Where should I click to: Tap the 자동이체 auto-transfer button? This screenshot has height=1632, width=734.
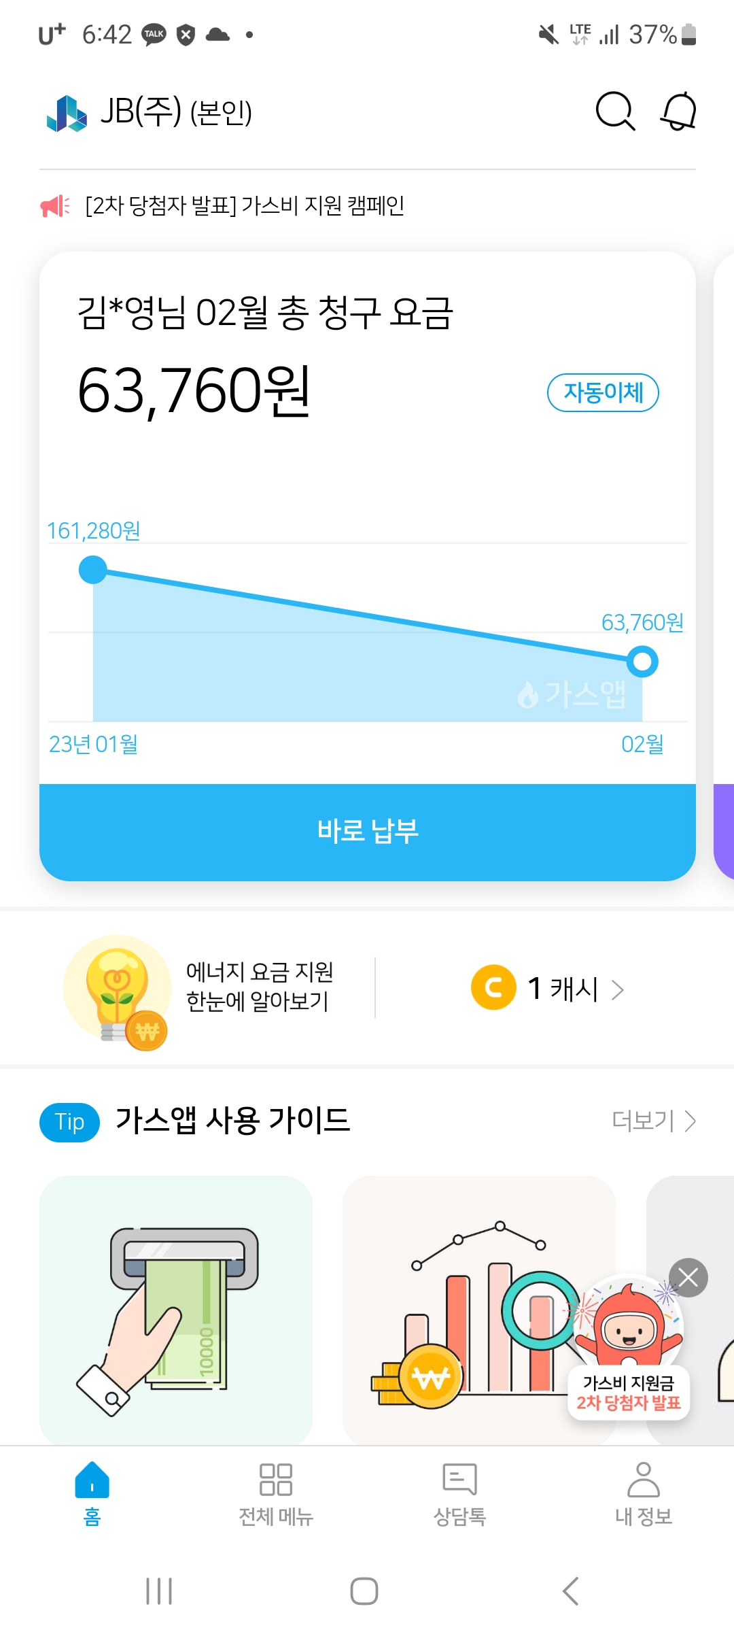[603, 392]
